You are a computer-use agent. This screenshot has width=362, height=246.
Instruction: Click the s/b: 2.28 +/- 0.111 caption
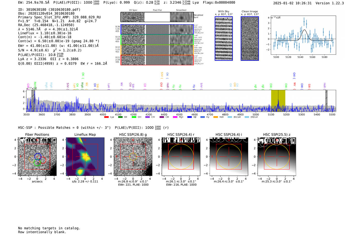(85, 181)
